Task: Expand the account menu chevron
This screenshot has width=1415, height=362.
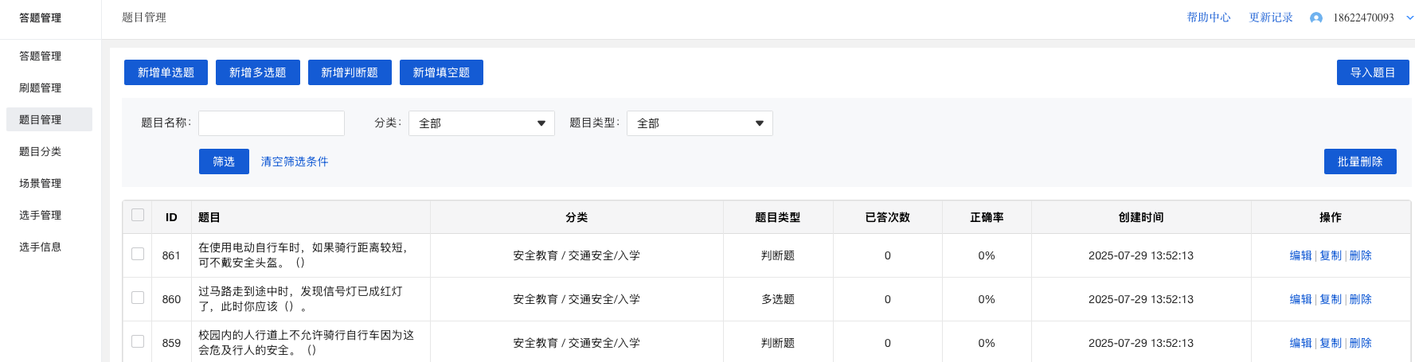Action: [1409, 18]
